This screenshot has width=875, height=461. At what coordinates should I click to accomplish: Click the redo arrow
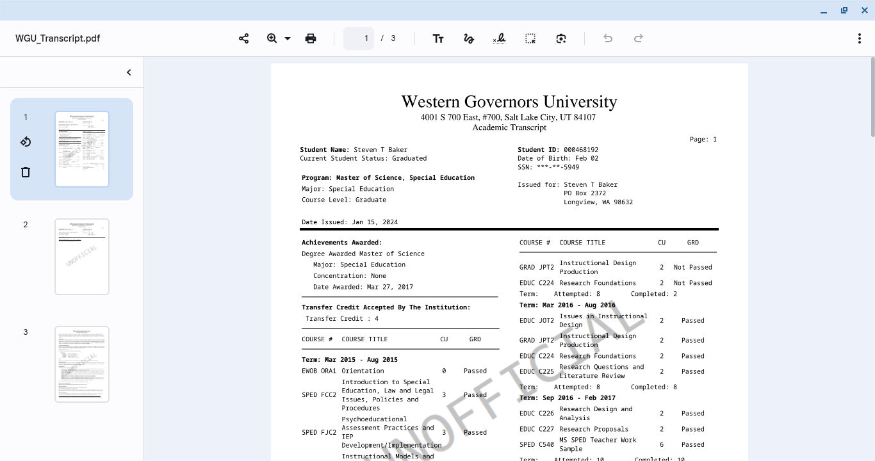[x=639, y=38]
